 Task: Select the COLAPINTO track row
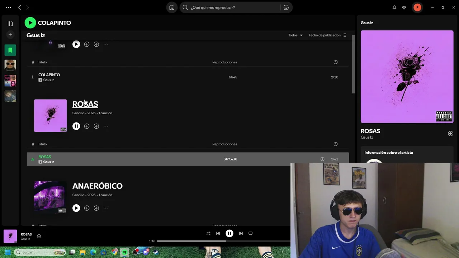[188, 77]
